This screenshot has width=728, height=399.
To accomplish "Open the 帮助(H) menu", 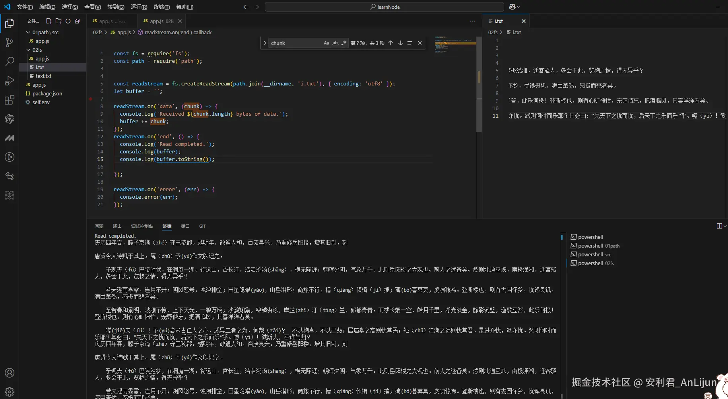I will (x=184, y=7).
